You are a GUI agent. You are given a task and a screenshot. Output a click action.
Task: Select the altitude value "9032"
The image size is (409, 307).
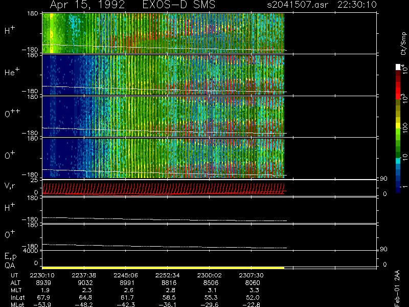pyautogui.click(x=85, y=283)
